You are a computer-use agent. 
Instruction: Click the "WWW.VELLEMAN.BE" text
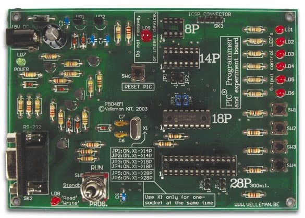pyautogui.click(x=257, y=204)
